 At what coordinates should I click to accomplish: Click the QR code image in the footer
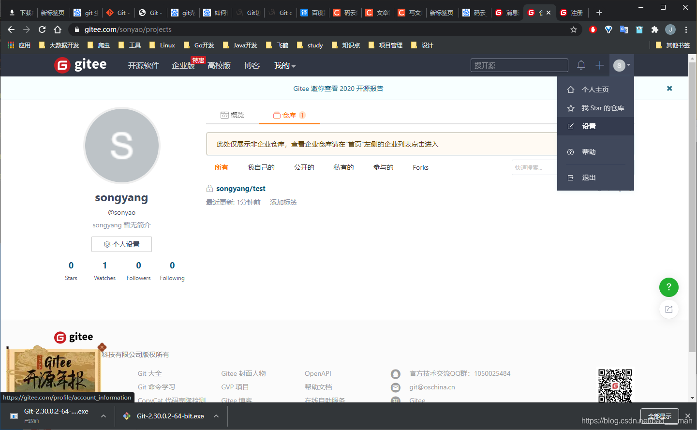tap(615, 386)
